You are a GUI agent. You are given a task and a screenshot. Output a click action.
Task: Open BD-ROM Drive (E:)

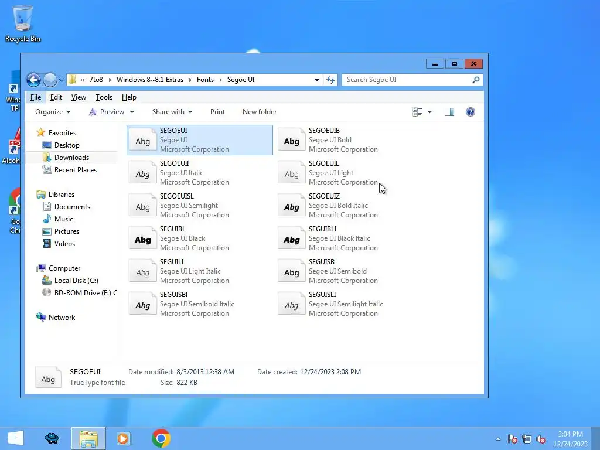(x=79, y=293)
